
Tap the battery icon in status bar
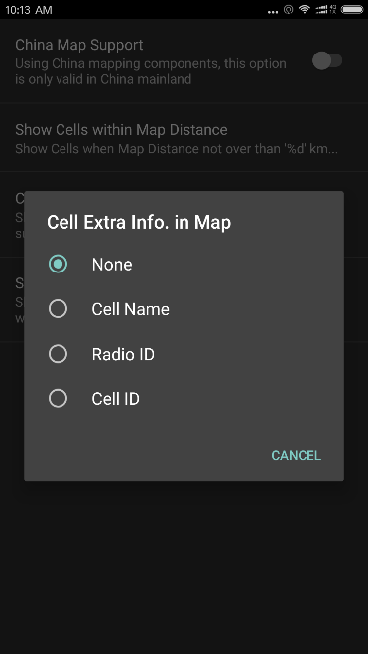pos(352,9)
